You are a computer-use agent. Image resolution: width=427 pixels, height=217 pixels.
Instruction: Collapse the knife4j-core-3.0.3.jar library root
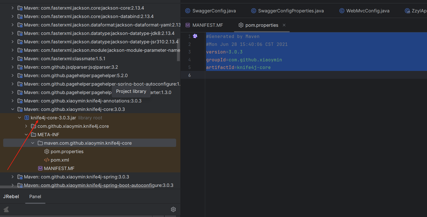19,118
